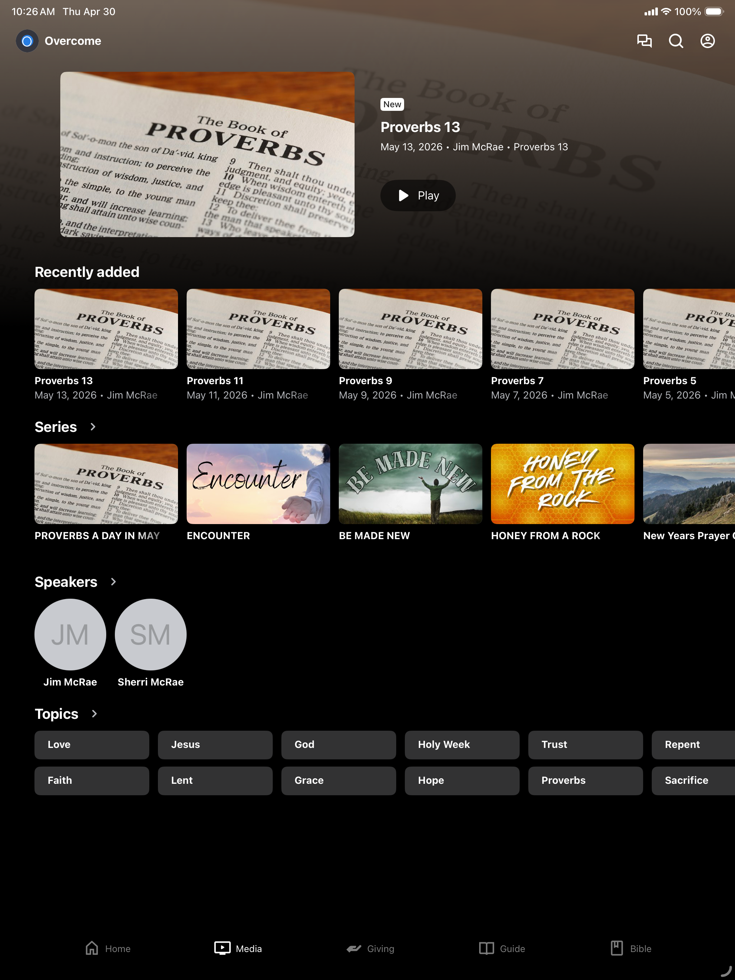Screen dimensions: 735x980
Task: Choose the Hope topic
Action: [x=462, y=781]
